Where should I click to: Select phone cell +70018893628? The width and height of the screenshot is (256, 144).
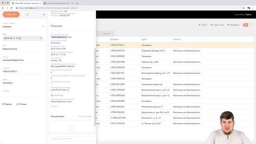[x=117, y=95]
